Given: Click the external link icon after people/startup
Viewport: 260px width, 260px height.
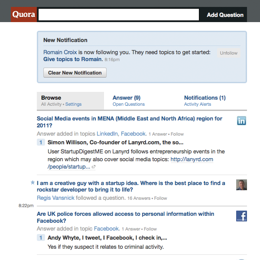Looking at the screenshot, I should click(x=94, y=167).
